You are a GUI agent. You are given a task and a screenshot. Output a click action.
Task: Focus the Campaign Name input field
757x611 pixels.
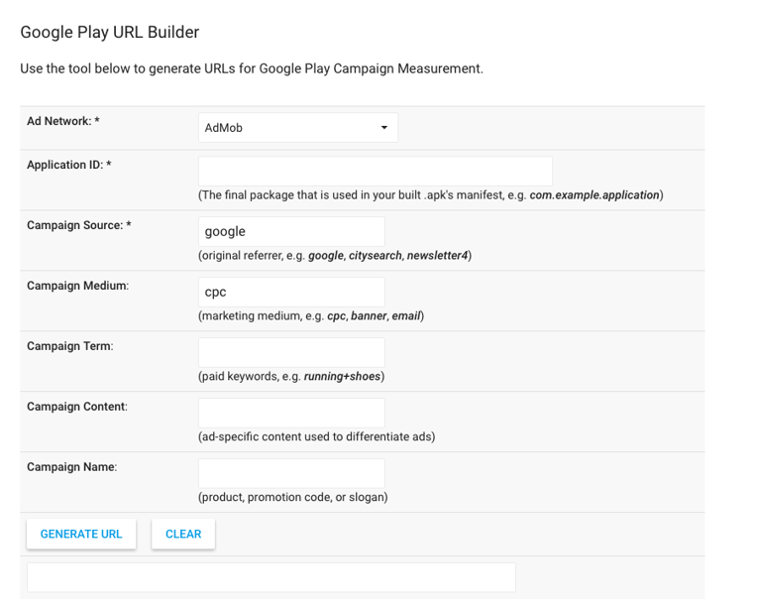[291, 473]
